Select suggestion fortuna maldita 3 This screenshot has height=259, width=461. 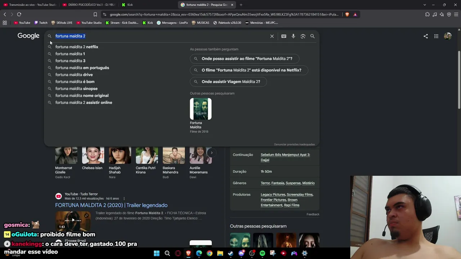click(x=70, y=61)
